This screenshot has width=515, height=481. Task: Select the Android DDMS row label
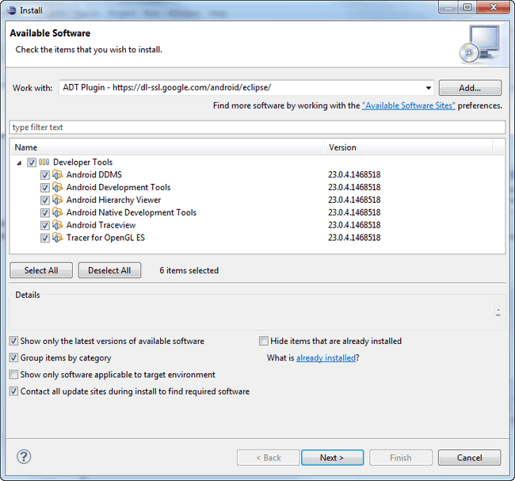pyautogui.click(x=94, y=174)
